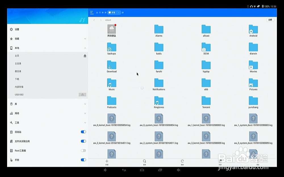Open the Music folder
284x177 pixels.
[112, 84]
